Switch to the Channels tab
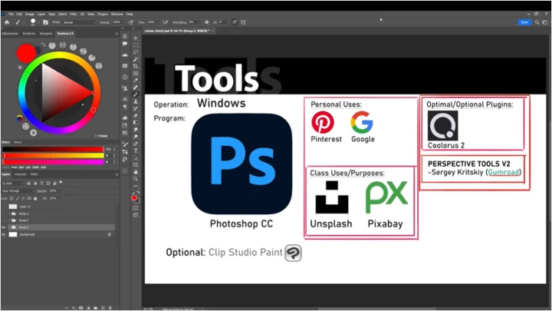552x311 pixels. click(x=20, y=174)
